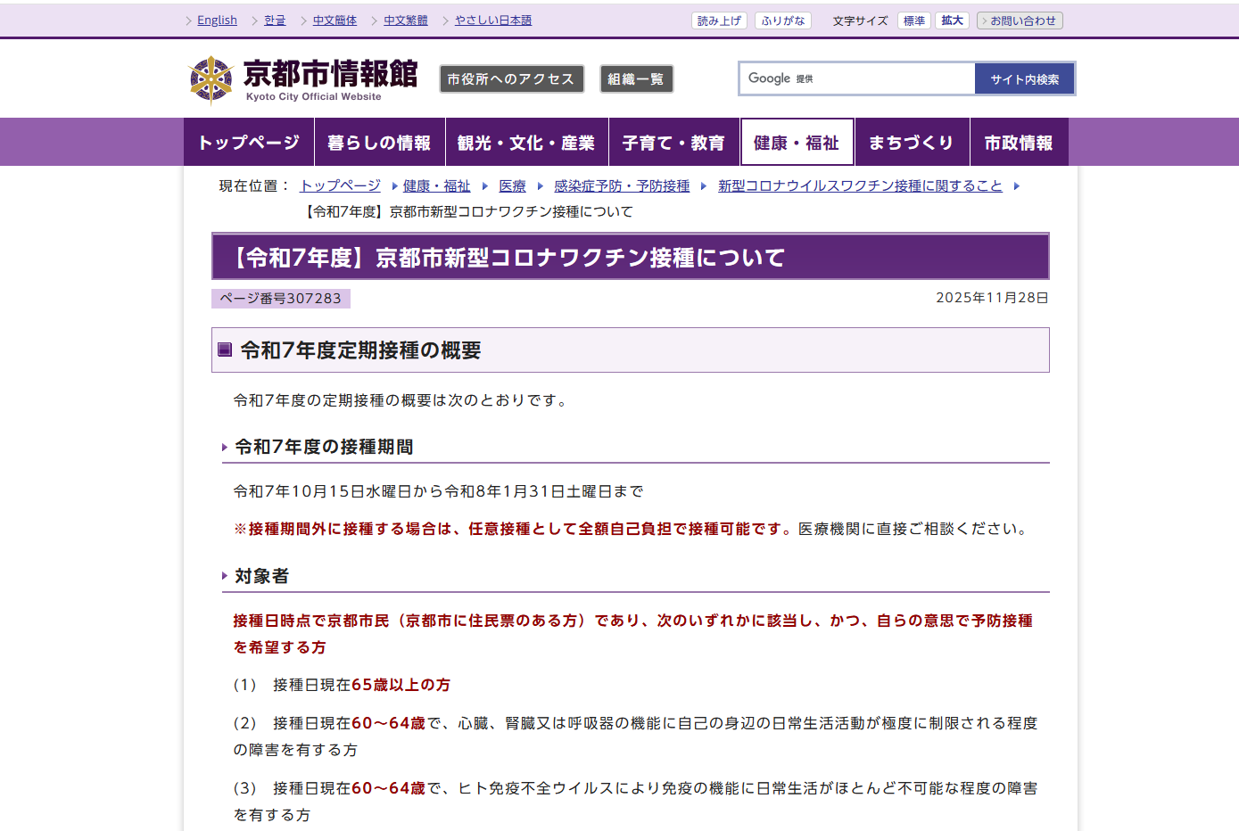
Task: Click 感染症予防・予防接種 breadcrumb link
Action: (622, 185)
